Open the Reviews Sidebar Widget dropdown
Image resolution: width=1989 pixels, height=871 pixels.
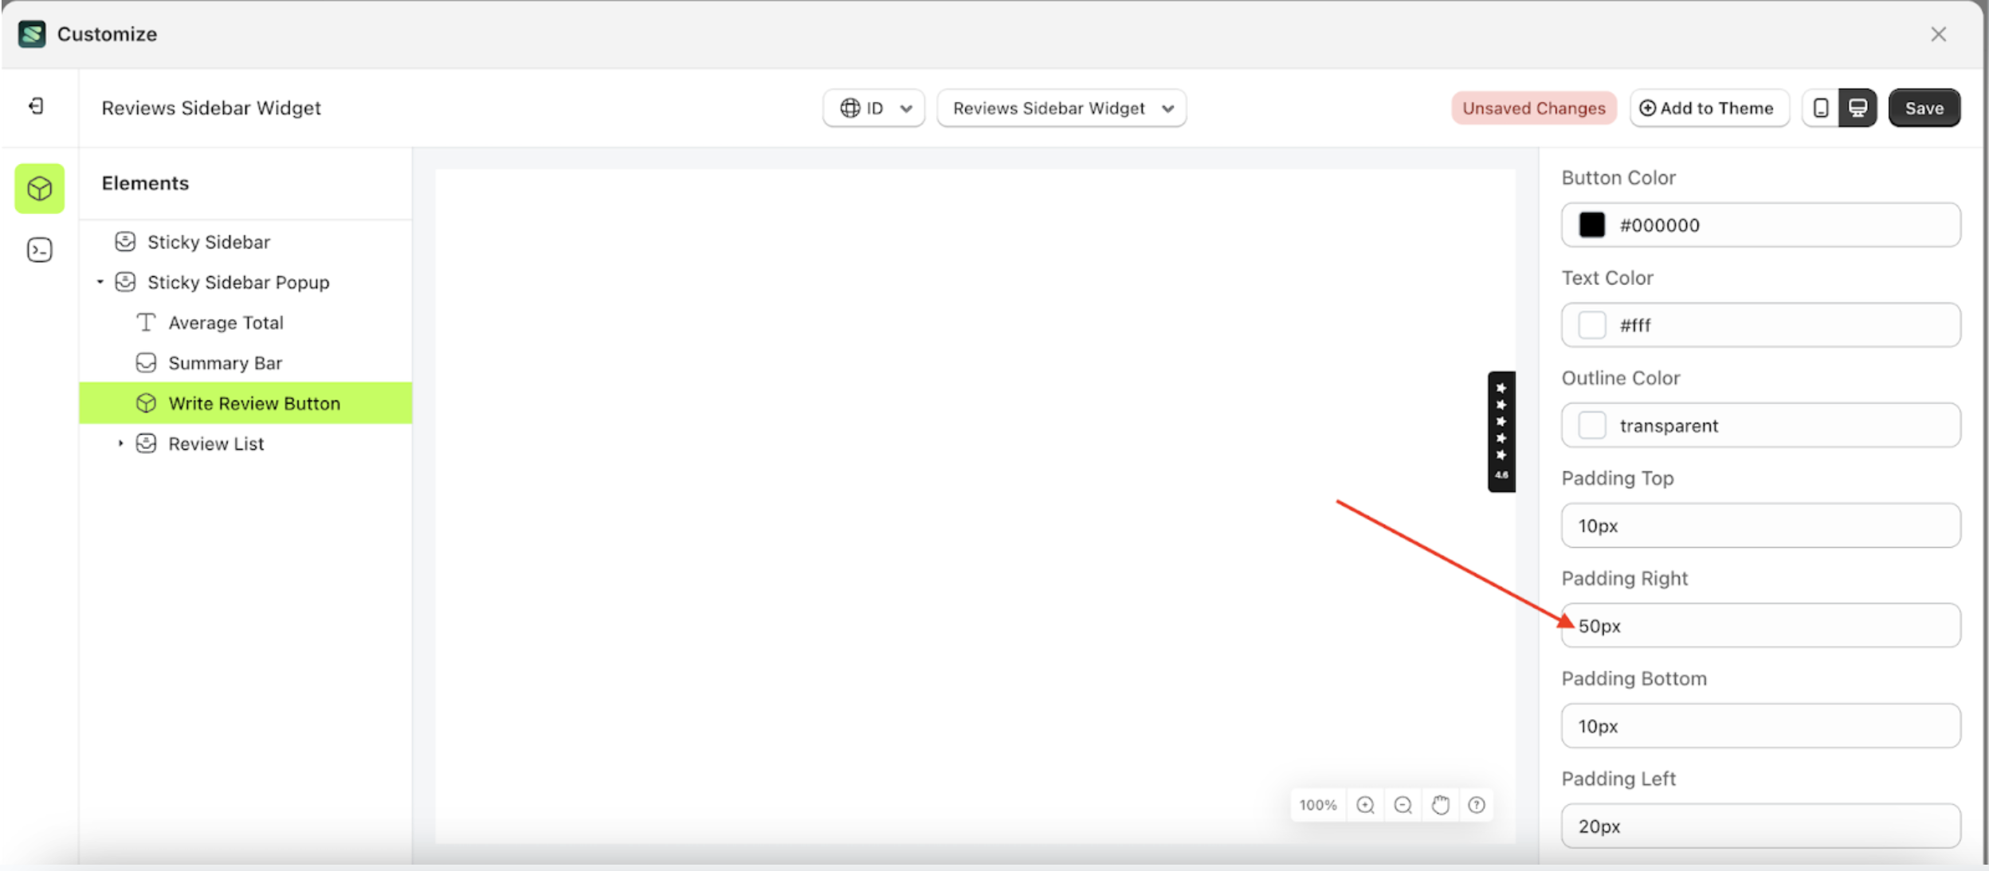tap(1060, 107)
